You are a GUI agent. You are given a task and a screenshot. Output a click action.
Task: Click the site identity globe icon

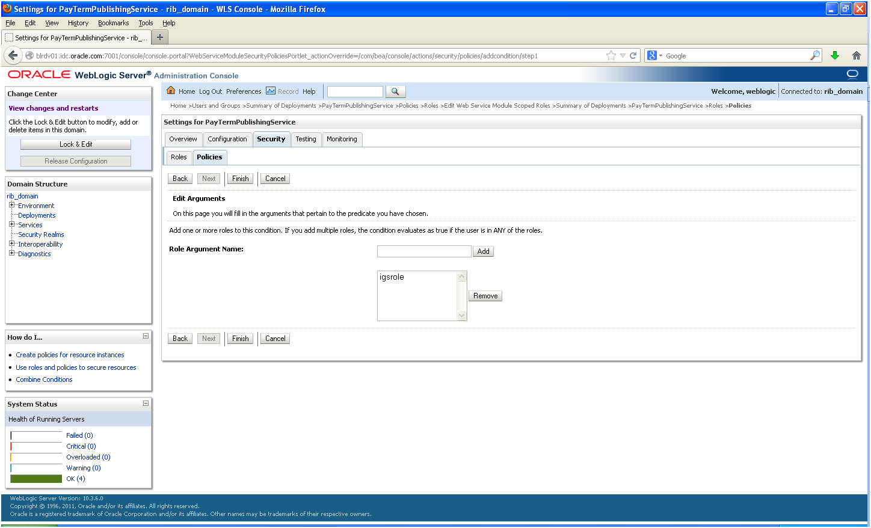coord(29,55)
